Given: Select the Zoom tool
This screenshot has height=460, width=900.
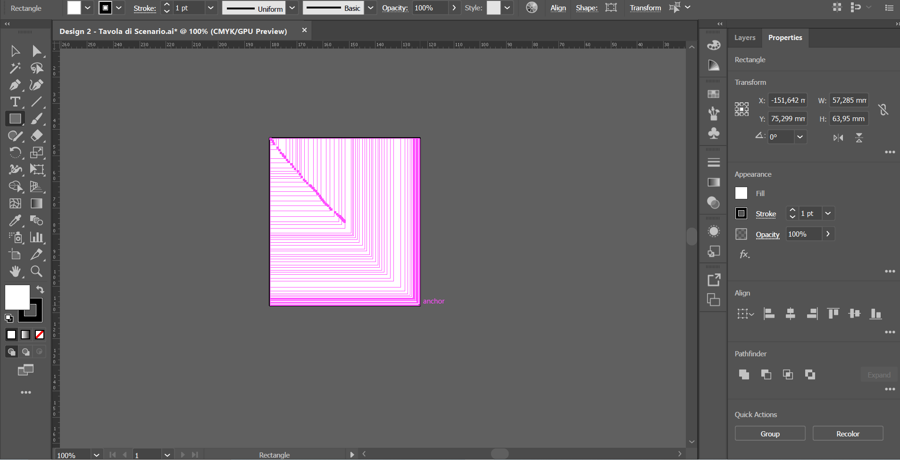Looking at the screenshot, I should coord(36,271).
